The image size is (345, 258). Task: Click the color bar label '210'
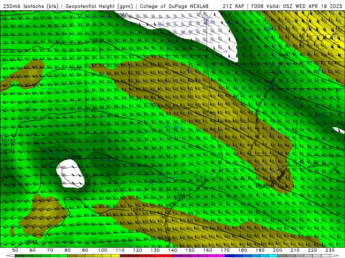coord(295,250)
